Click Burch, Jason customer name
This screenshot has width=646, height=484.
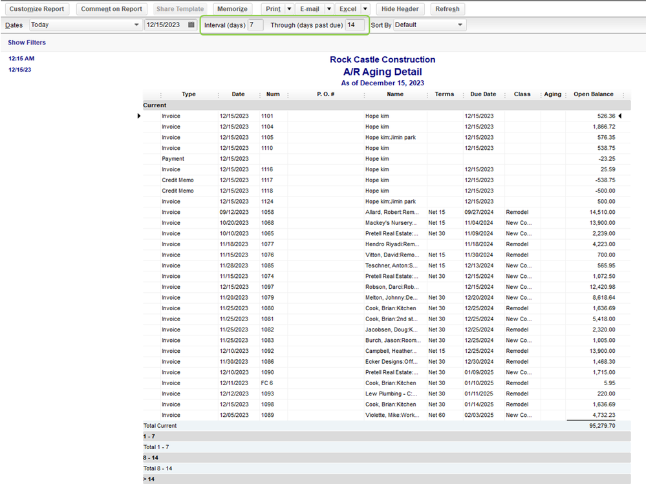coord(393,341)
